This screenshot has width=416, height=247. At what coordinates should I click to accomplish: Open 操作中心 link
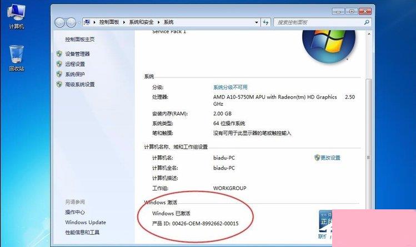75,212
